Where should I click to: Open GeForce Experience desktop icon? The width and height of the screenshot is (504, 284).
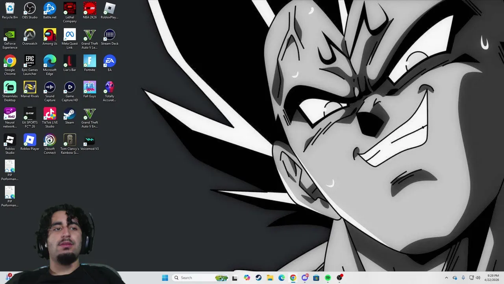(10, 39)
